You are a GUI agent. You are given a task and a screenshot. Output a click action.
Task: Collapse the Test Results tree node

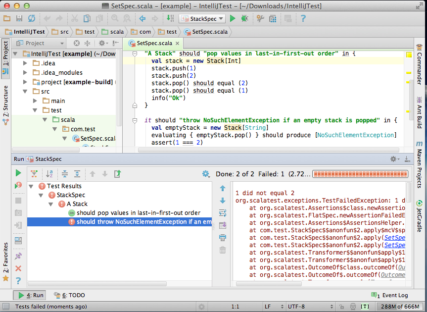coord(31,186)
